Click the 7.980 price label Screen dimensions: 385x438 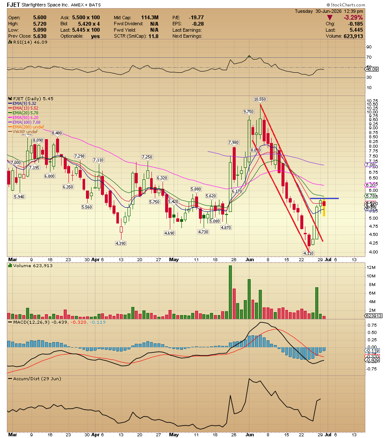click(x=234, y=142)
